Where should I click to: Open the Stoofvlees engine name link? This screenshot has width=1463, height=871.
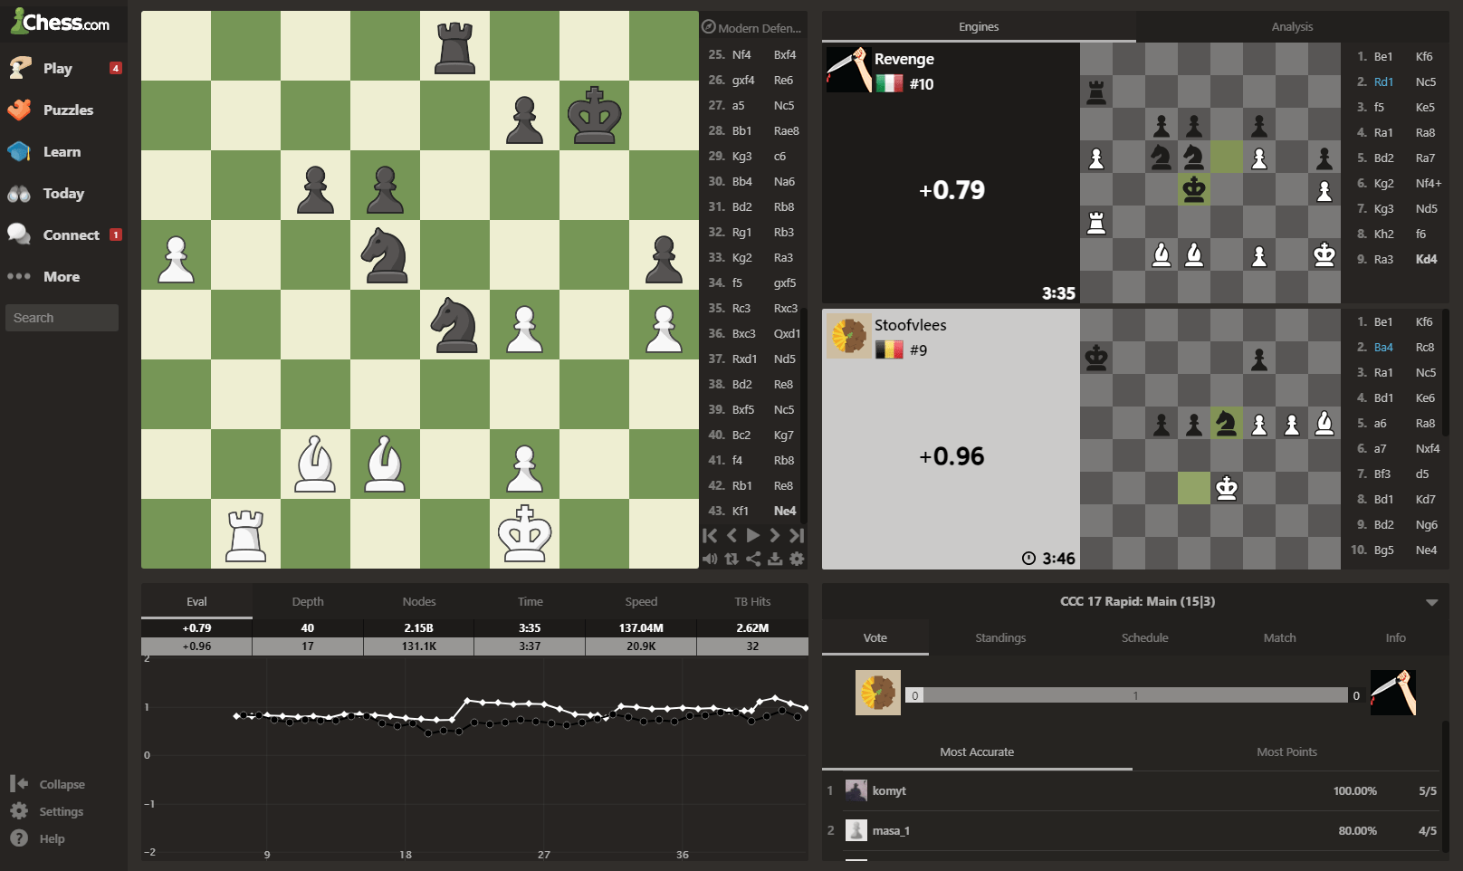coord(911,325)
